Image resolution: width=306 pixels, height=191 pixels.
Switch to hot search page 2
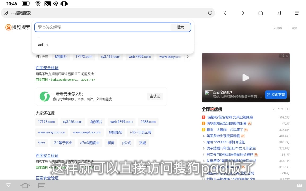click(x=282, y=109)
